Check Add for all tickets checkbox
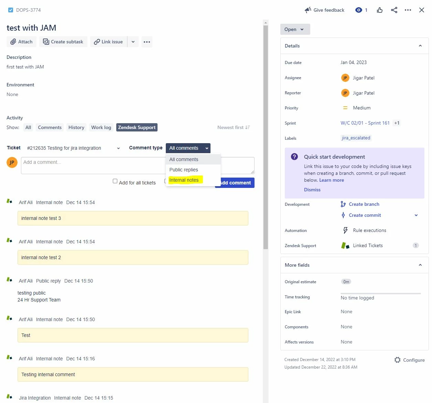432x403 pixels. point(115,181)
